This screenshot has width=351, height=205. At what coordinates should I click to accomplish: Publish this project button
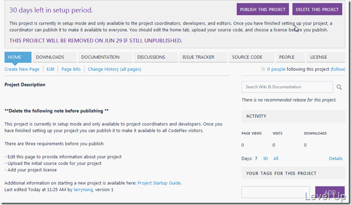(x=263, y=9)
